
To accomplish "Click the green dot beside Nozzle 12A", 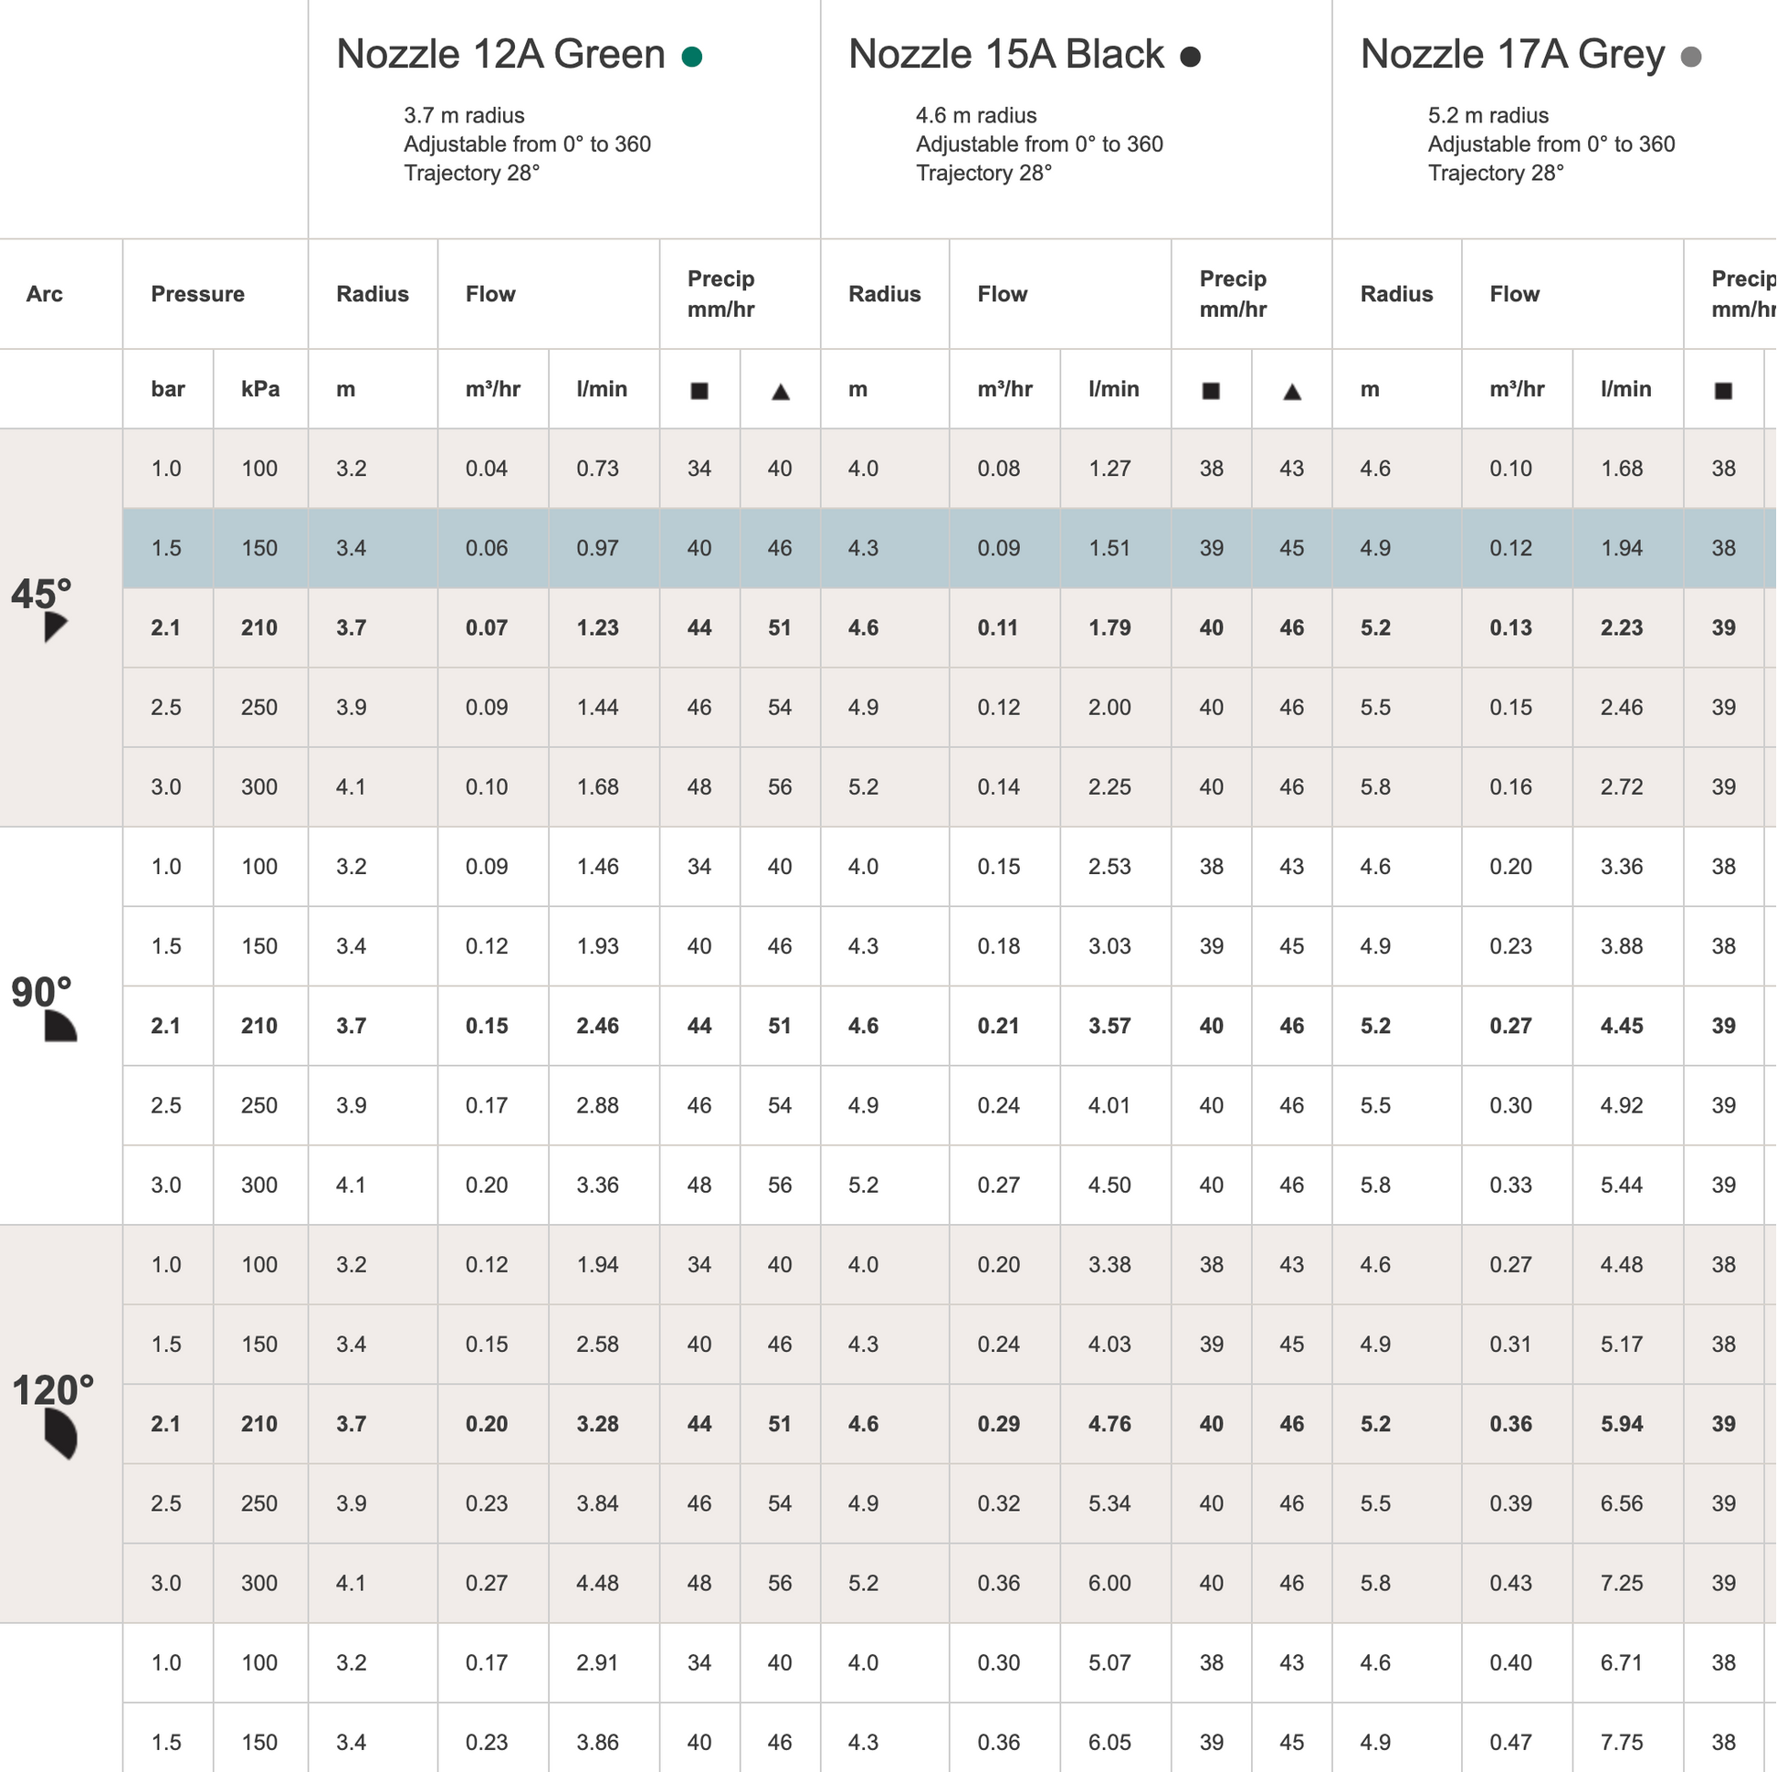I will point(692,57).
